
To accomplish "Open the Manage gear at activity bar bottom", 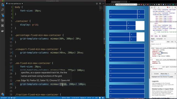I will point(2,94).
